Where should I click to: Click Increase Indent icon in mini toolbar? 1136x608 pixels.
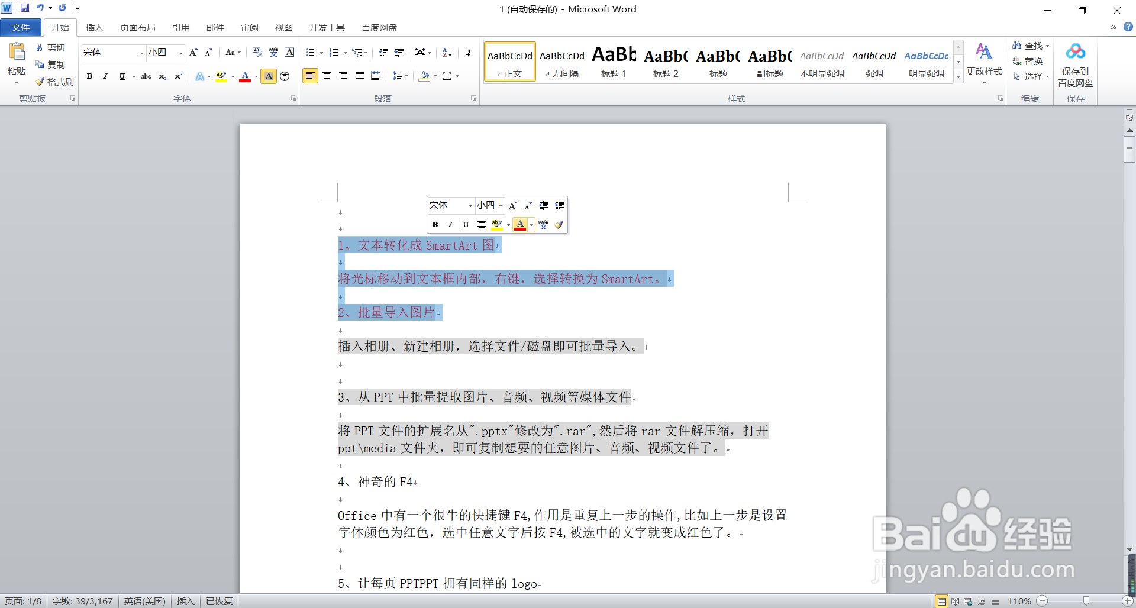[559, 206]
